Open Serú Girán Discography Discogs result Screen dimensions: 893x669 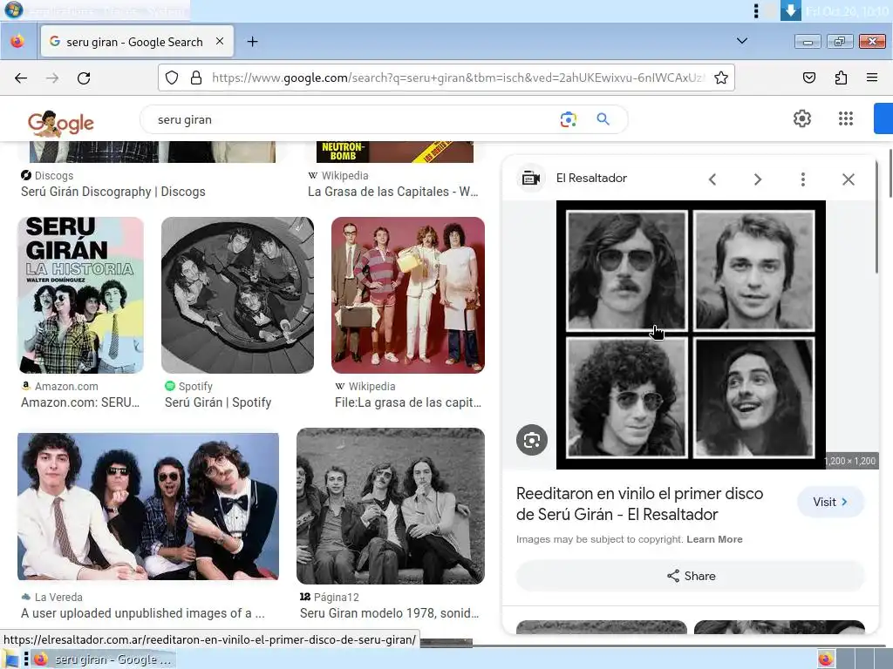point(112,192)
